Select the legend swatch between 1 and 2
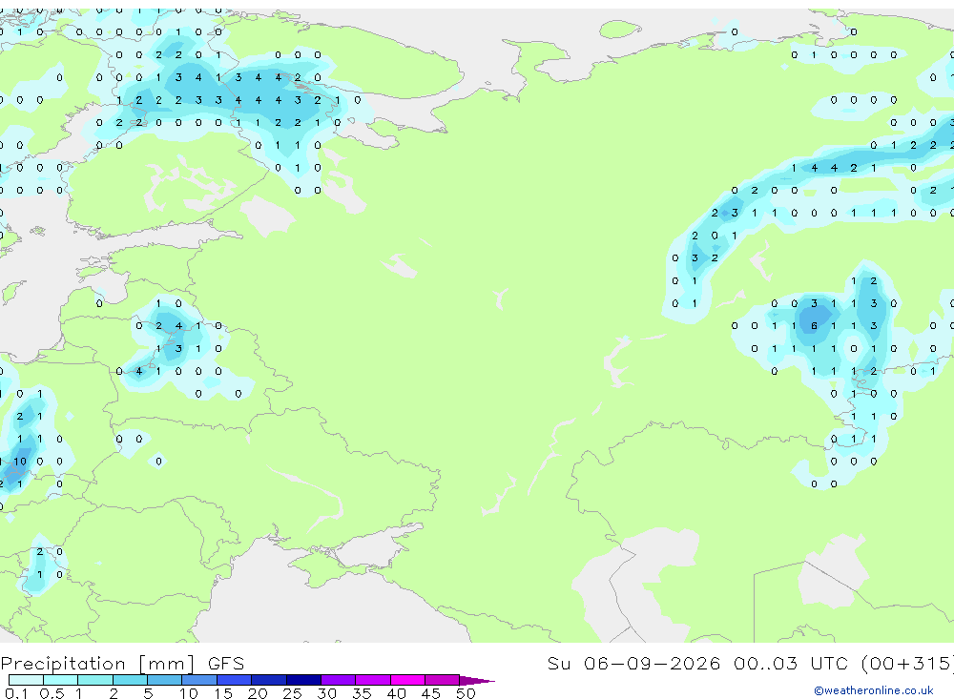 pos(95,680)
